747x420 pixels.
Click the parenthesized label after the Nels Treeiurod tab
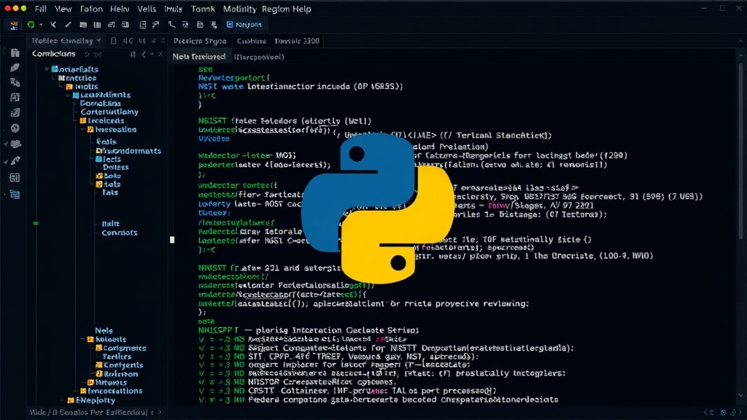259,57
